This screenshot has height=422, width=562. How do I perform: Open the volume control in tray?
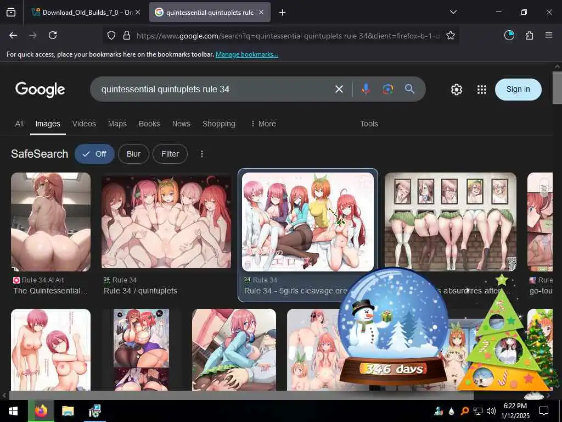491,411
